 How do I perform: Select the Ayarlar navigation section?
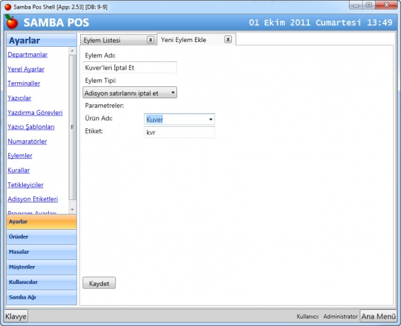[x=41, y=222]
